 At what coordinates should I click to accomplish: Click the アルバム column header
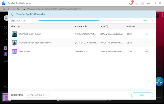[104, 26]
